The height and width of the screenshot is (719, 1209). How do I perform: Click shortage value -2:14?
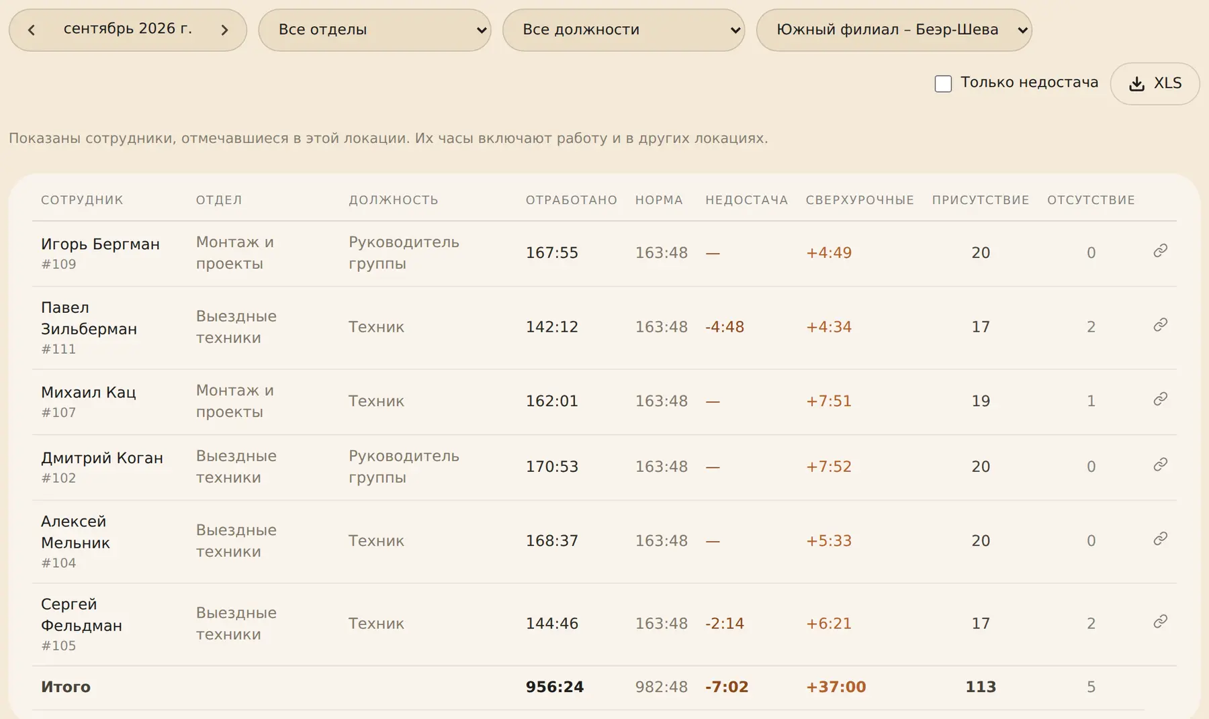[725, 624]
